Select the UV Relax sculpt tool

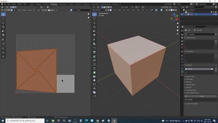[x=3, y=53]
